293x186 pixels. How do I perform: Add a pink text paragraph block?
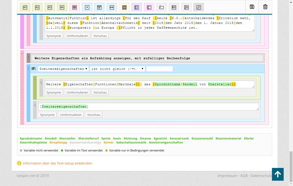click(x=75, y=7)
